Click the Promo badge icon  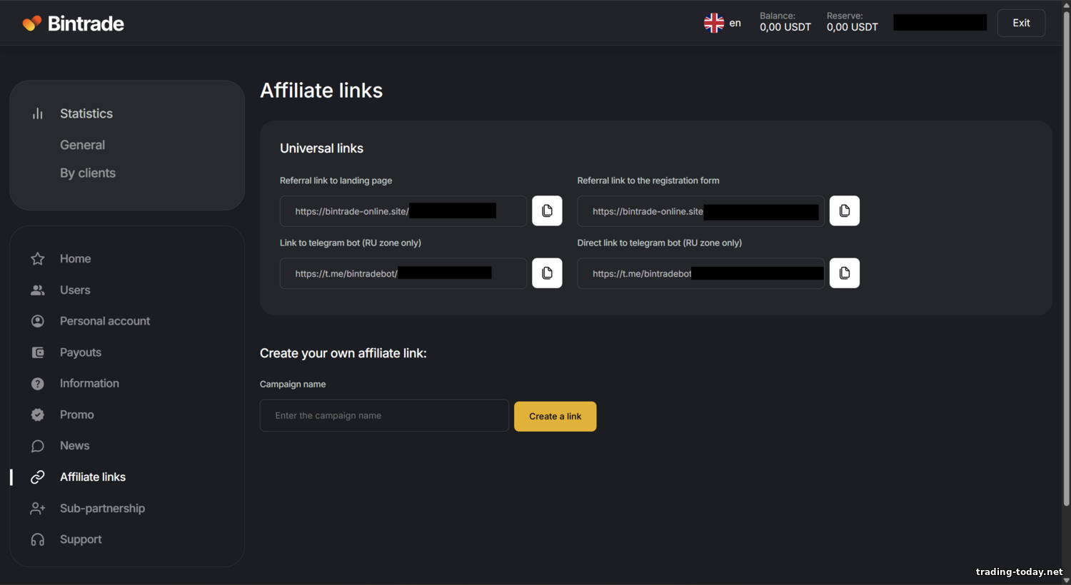click(38, 415)
